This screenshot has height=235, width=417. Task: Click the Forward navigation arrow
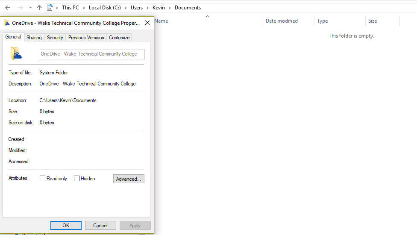click(x=20, y=8)
